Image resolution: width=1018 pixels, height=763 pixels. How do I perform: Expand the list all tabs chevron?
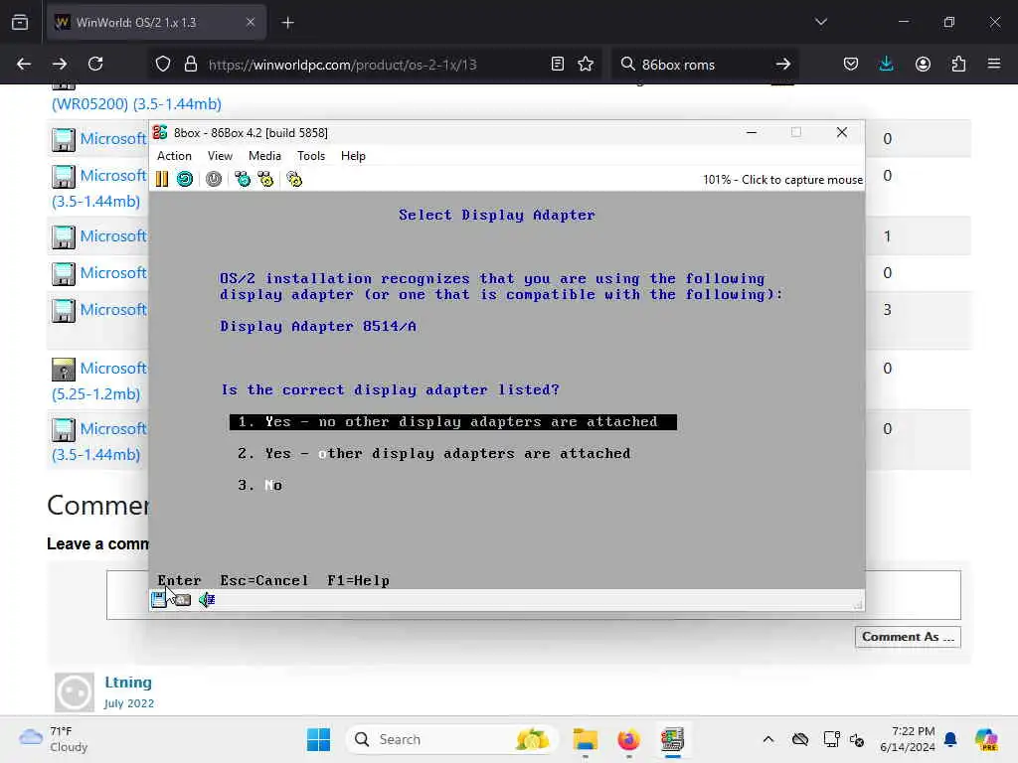821,22
